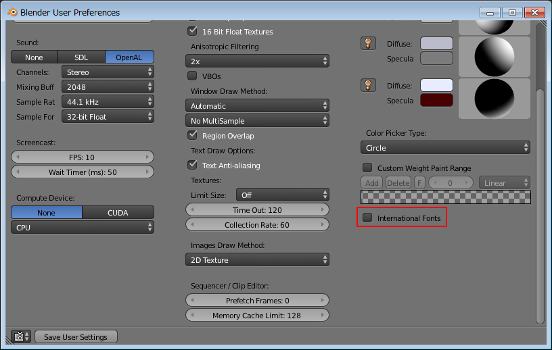The width and height of the screenshot is (552, 350).
Task: Maximize the User Preferences window
Action: pyautogui.click(x=512, y=13)
